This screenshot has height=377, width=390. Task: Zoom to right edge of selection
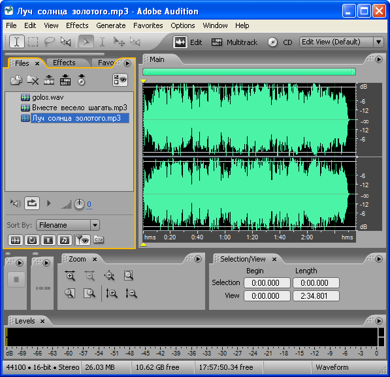89,294
